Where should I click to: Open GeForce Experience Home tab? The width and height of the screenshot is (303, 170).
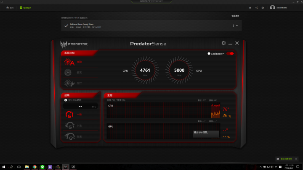[10, 8]
